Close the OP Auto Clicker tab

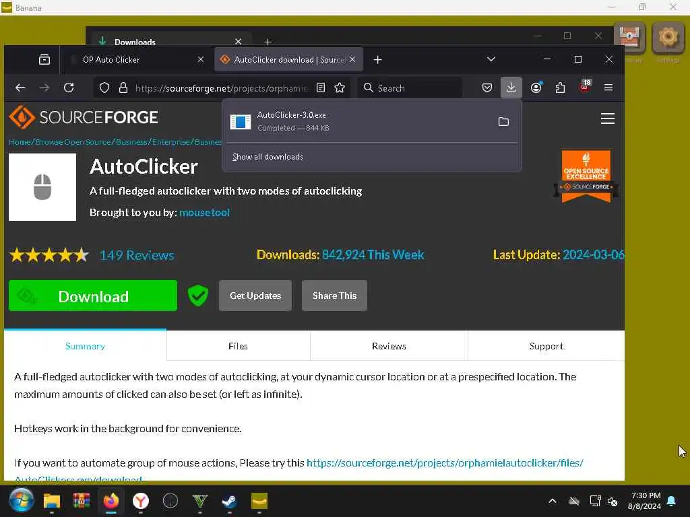point(201,59)
